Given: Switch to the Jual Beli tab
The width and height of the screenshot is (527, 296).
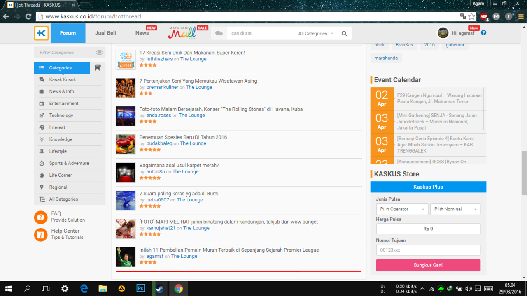Looking at the screenshot, I should pos(105,33).
